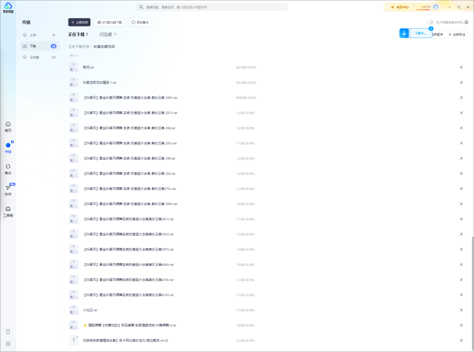Image resolution: width=474 pixels, height=352 pixels.
Task: Click the blue download arrow floating icon
Action: [x=404, y=33]
